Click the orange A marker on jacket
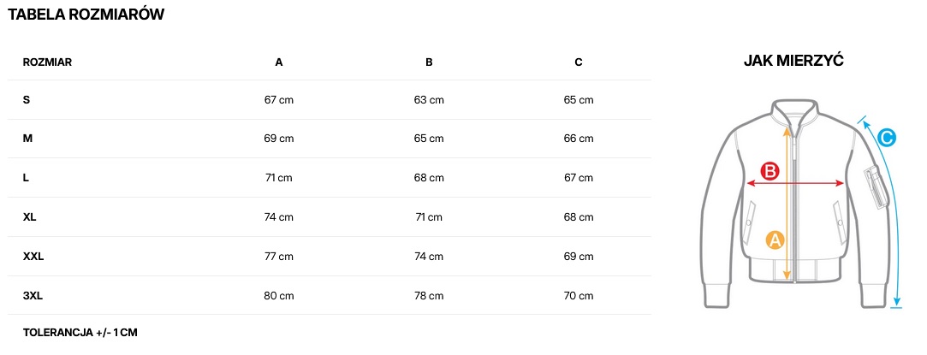This screenshot has height=355, width=927. pyautogui.click(x=775, y=240)
